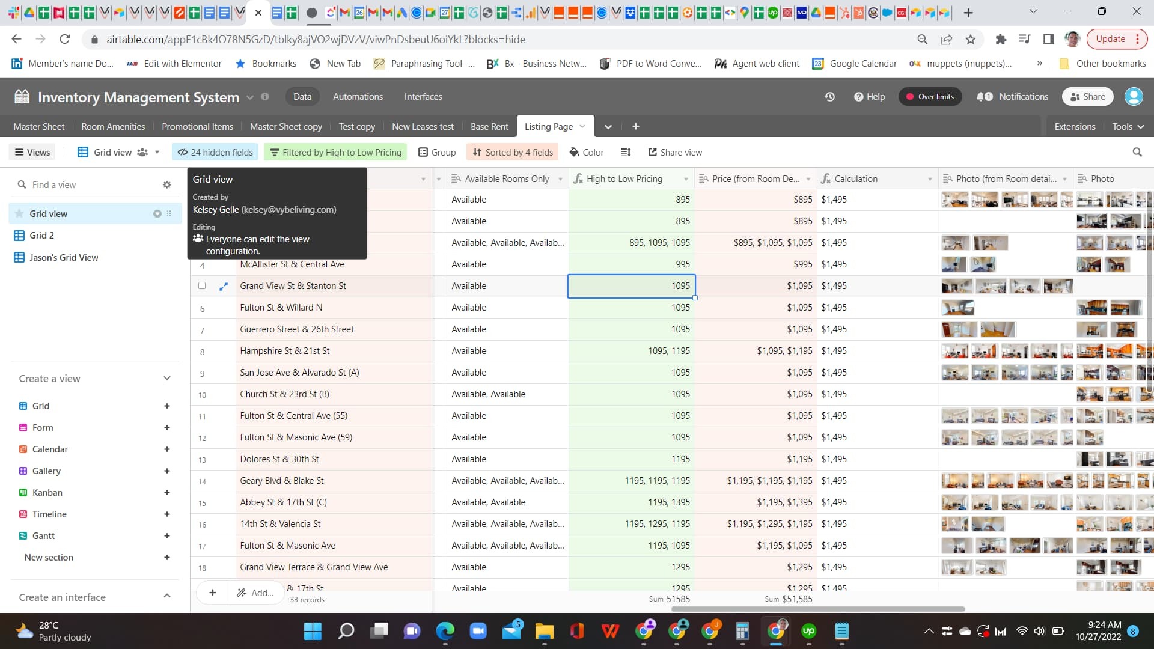Open Calculation column dropdown

(x=930, y=179)
